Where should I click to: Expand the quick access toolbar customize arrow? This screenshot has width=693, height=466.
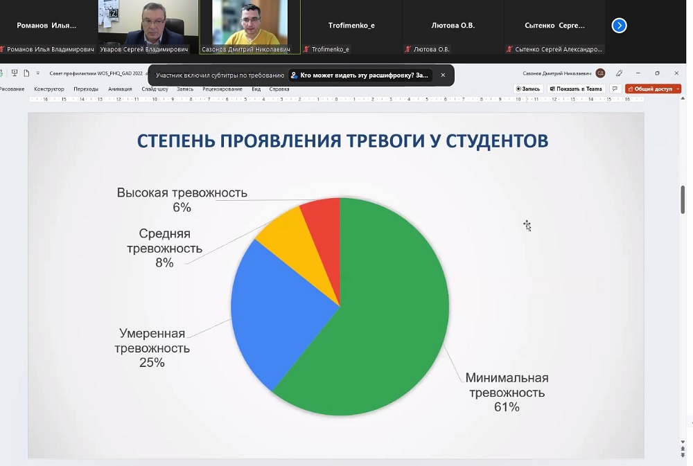click(x=38, y=73)
